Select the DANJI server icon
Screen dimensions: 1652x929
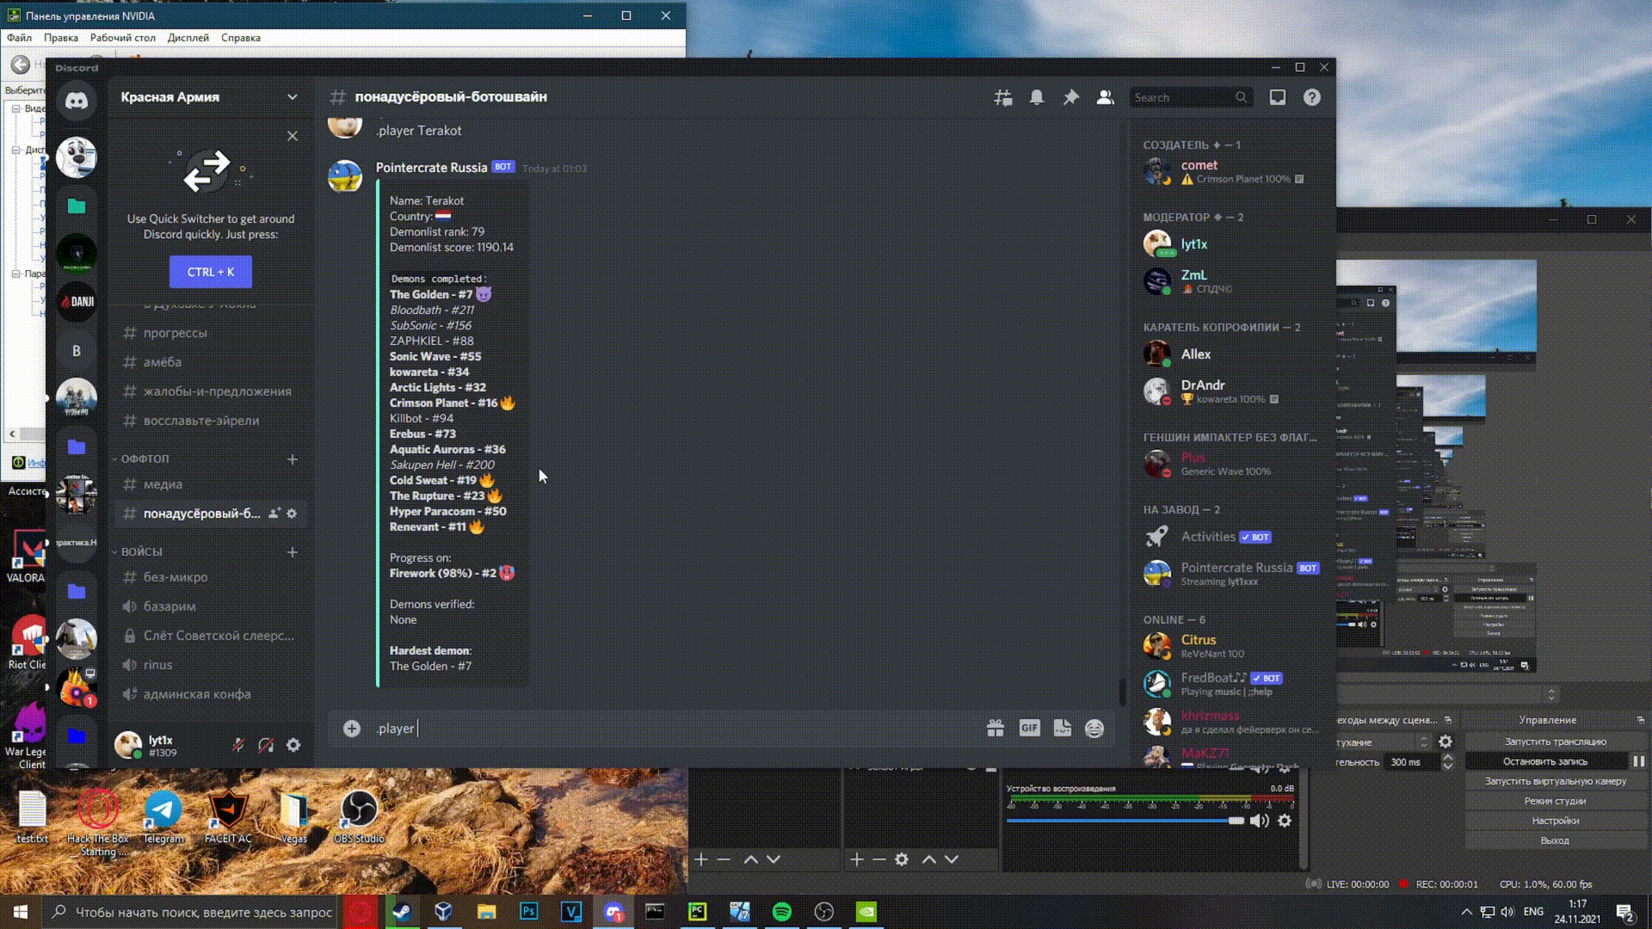pyautogui.click(x=76, y=302)
